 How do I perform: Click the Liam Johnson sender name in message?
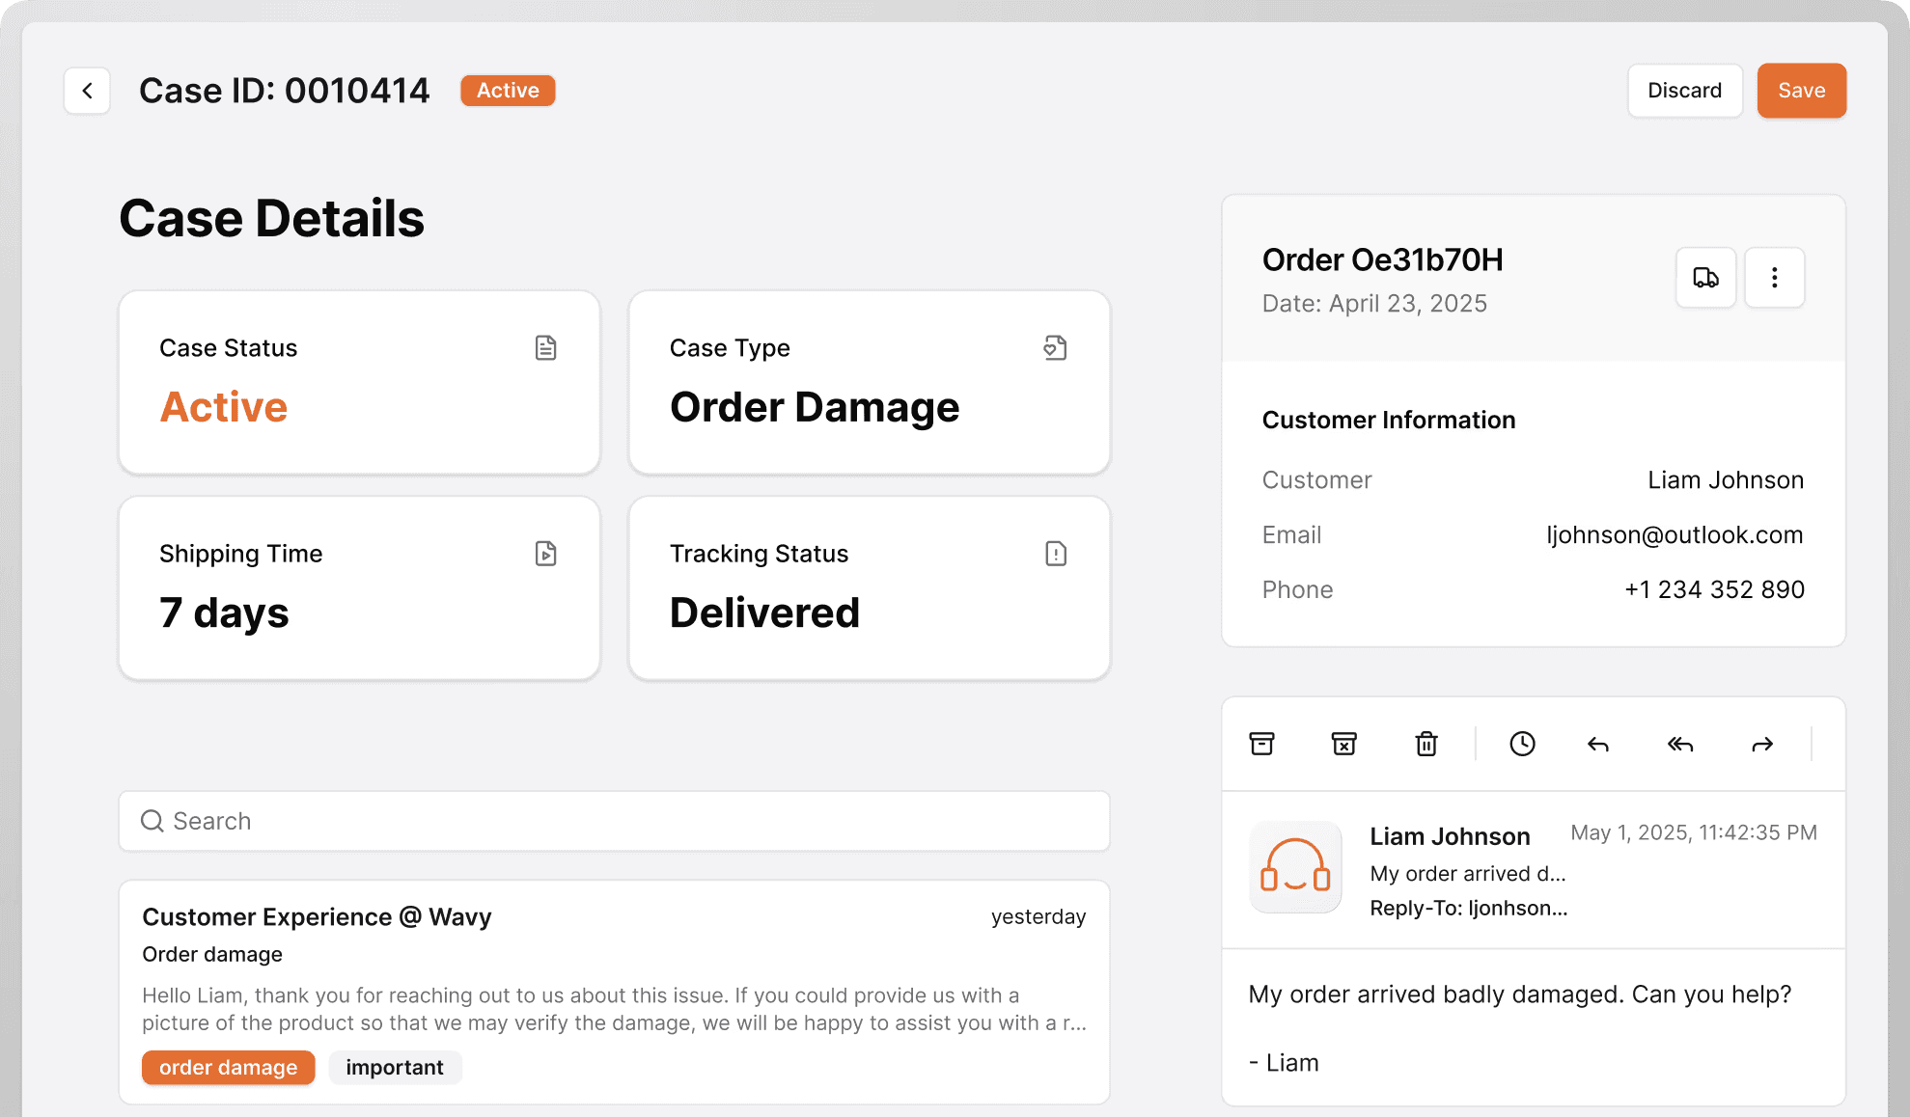coord(1450,836)
